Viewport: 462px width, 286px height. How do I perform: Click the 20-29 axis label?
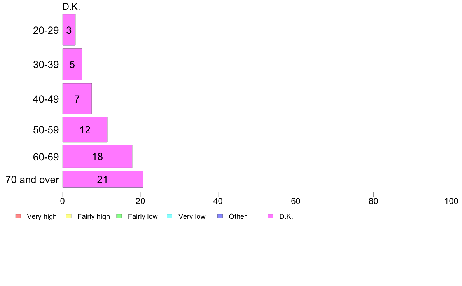(x=46, y=30)
